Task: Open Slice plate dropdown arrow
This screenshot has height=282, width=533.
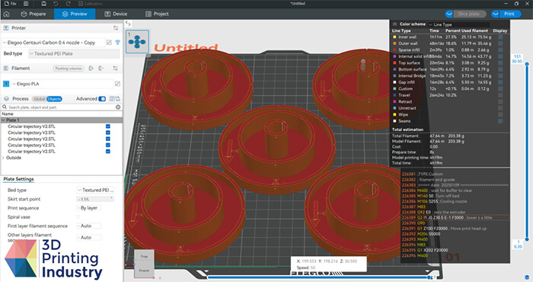Action: click(x=449, y=14)
